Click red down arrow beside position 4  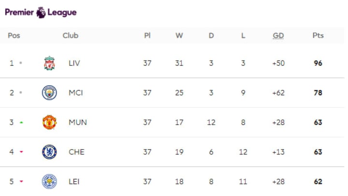coord(21,152)
